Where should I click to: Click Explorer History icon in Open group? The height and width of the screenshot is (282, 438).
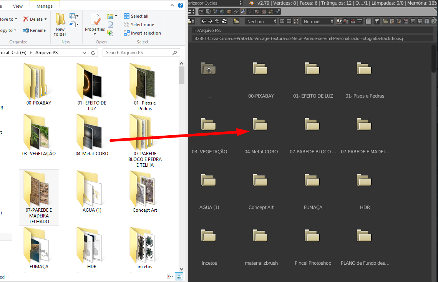[x=111, y=33]
